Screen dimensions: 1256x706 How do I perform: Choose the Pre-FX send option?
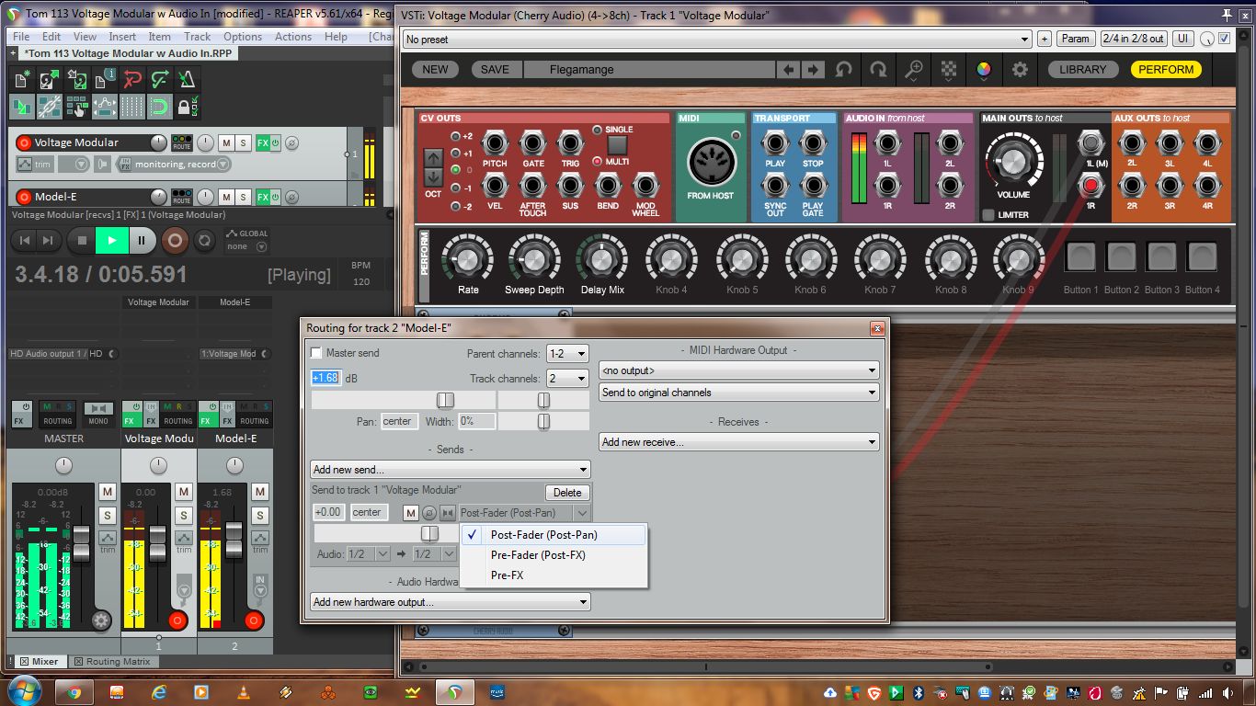[554, 575]
